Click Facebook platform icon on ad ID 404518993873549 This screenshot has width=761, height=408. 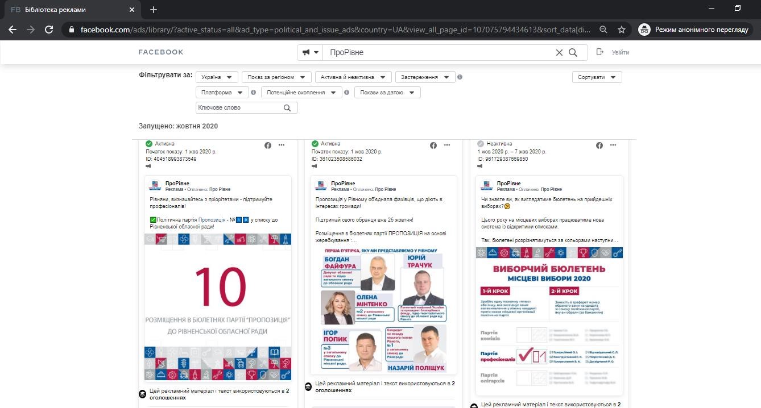point(268,145)
